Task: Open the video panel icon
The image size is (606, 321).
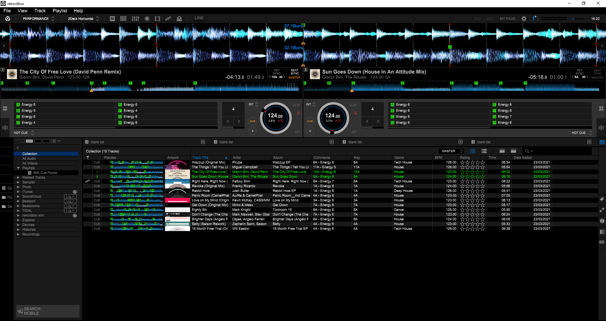Action: pyautogui.click(x=157, y=19)
